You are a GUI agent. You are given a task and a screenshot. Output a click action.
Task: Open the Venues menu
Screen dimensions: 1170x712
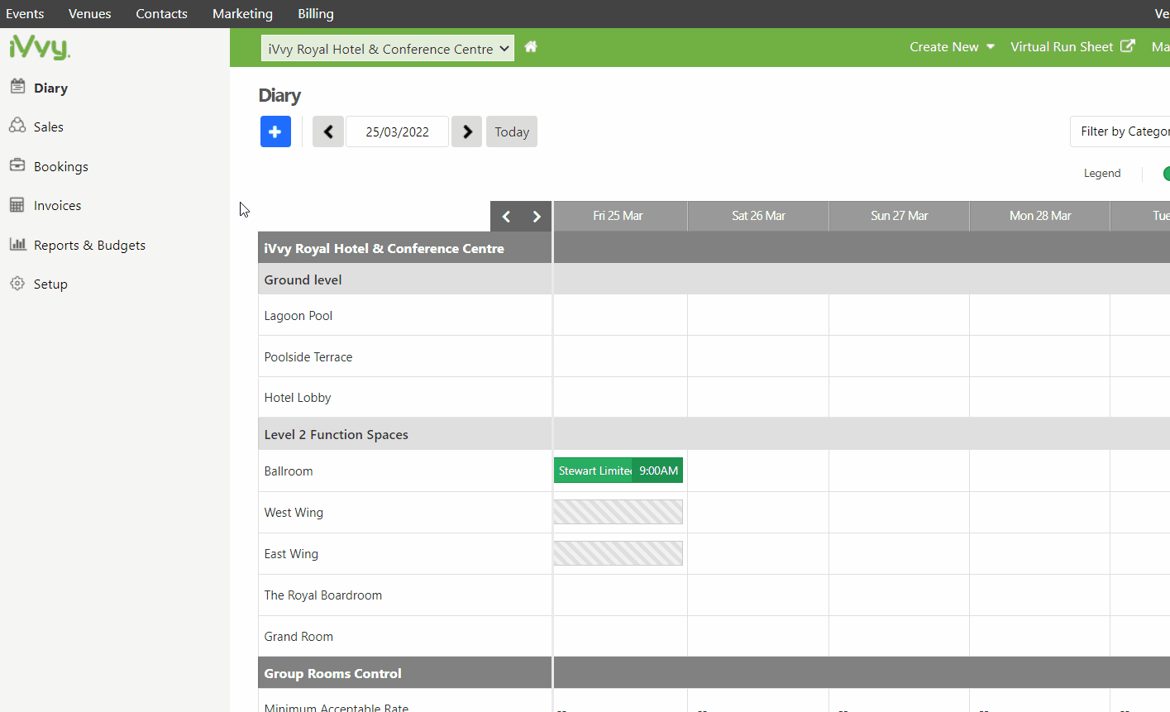(90, 14)
